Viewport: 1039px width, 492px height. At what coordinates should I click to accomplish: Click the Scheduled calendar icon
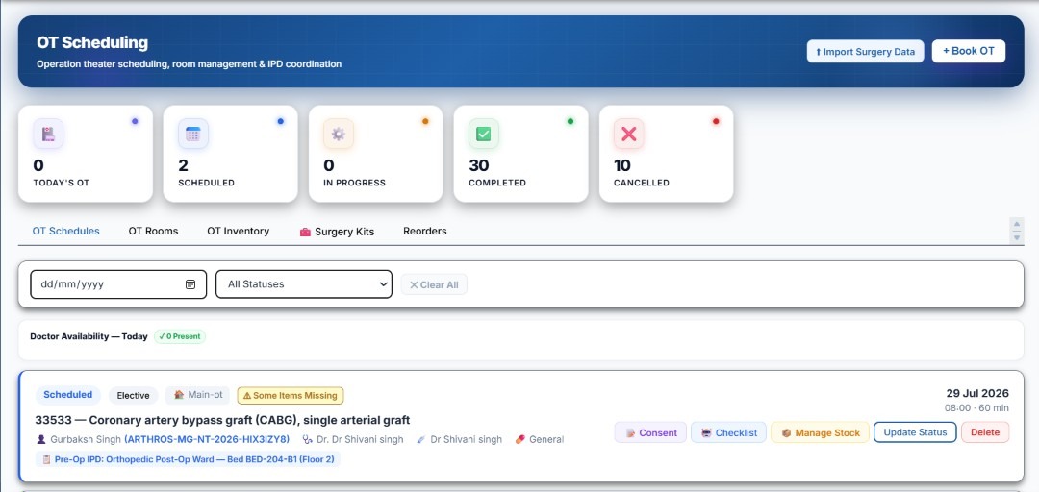[x=192, y=134]
